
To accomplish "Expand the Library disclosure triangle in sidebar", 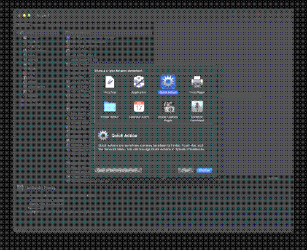I will (17, 33).
